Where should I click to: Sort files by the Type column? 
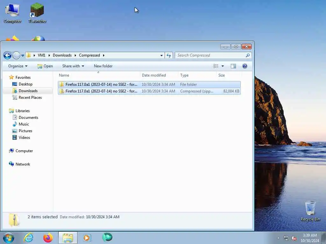[197, 75]
